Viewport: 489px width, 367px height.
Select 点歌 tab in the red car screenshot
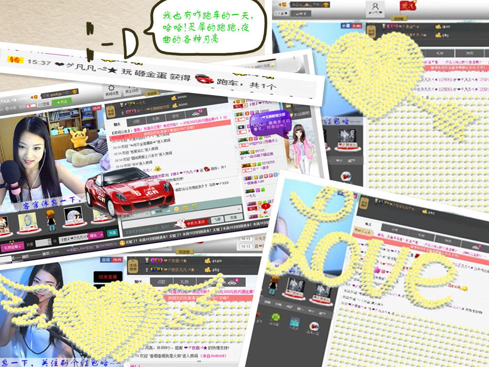[x=137, y=121]
